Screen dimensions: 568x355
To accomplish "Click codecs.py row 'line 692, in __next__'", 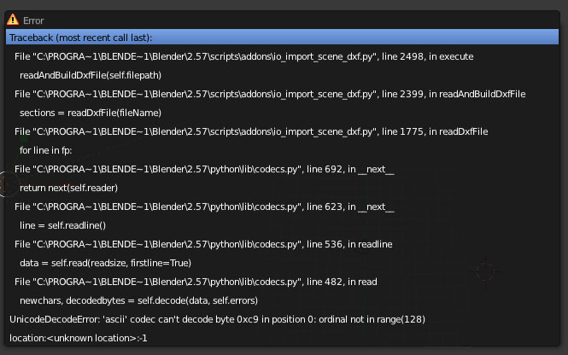I will tap(282, 169).
